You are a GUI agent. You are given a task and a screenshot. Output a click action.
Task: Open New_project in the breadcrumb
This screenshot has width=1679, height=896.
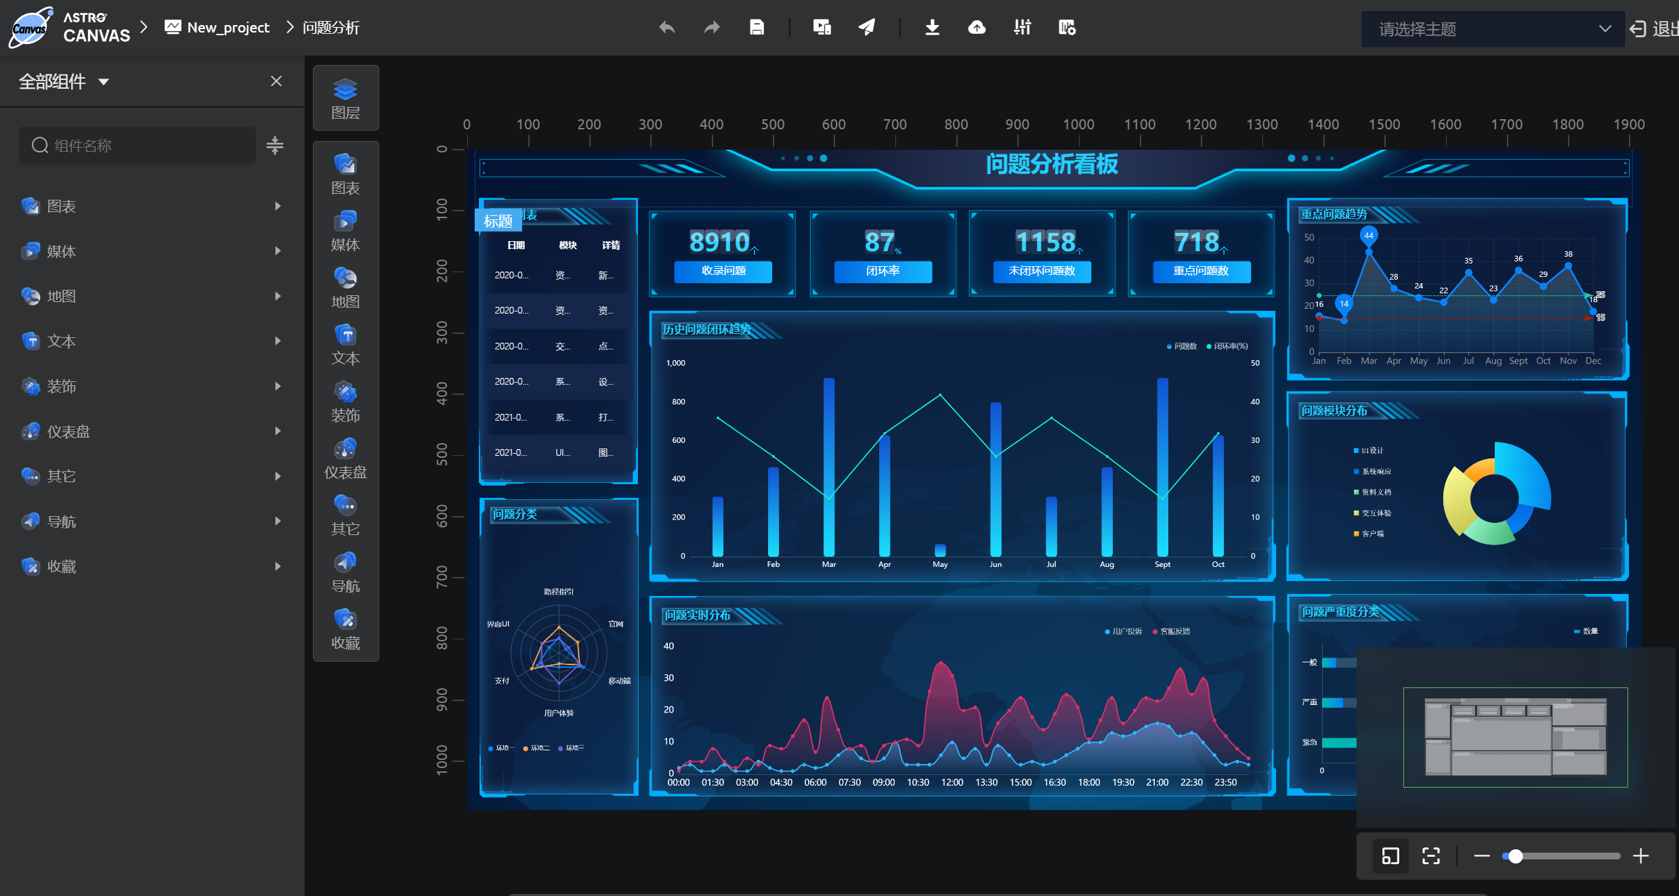coord(228,28)
